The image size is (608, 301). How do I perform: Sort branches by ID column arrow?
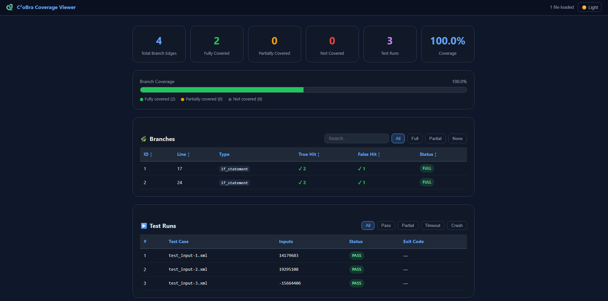click(x=150, y=154)
